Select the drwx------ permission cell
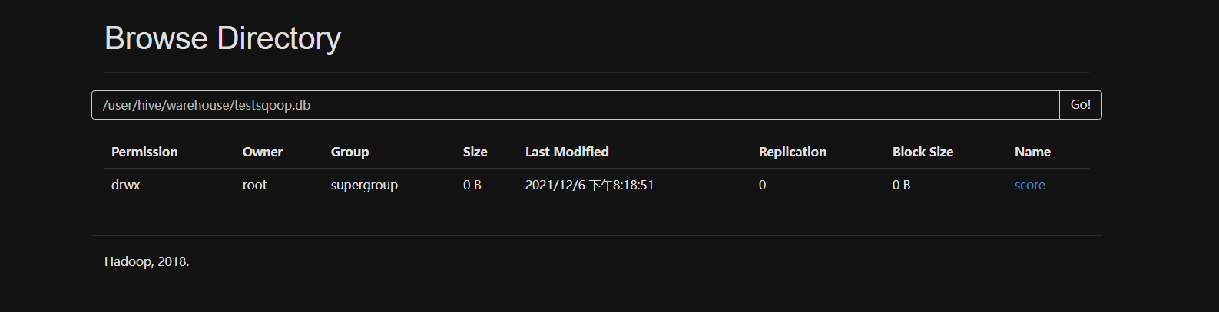The height and width of the screenshot is (312, 1219). 141,185
